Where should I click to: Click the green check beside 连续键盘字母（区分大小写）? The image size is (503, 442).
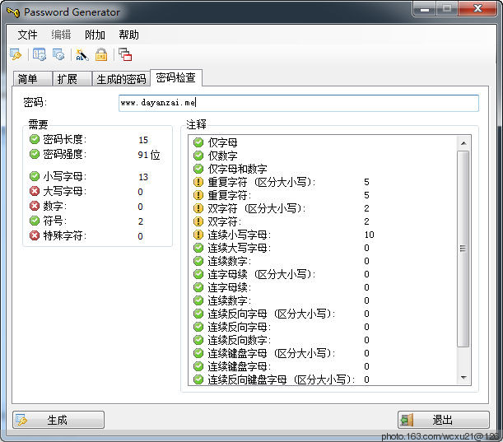(x=198, y=353)
